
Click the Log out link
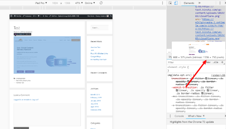click(35, 99)
